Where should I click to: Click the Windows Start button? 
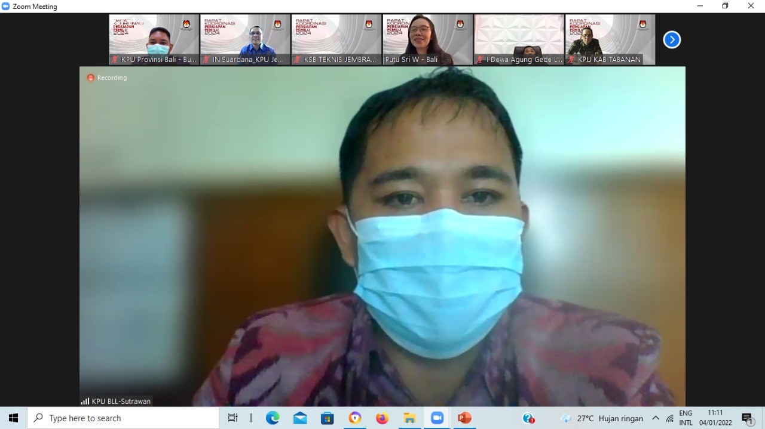point(13,418)
